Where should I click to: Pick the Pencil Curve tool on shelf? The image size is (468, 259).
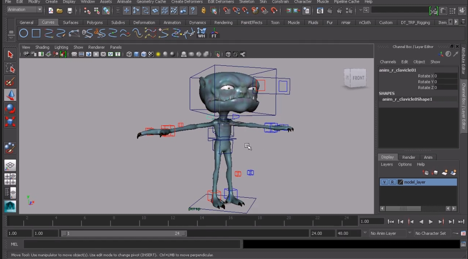[x=61, y=33]
